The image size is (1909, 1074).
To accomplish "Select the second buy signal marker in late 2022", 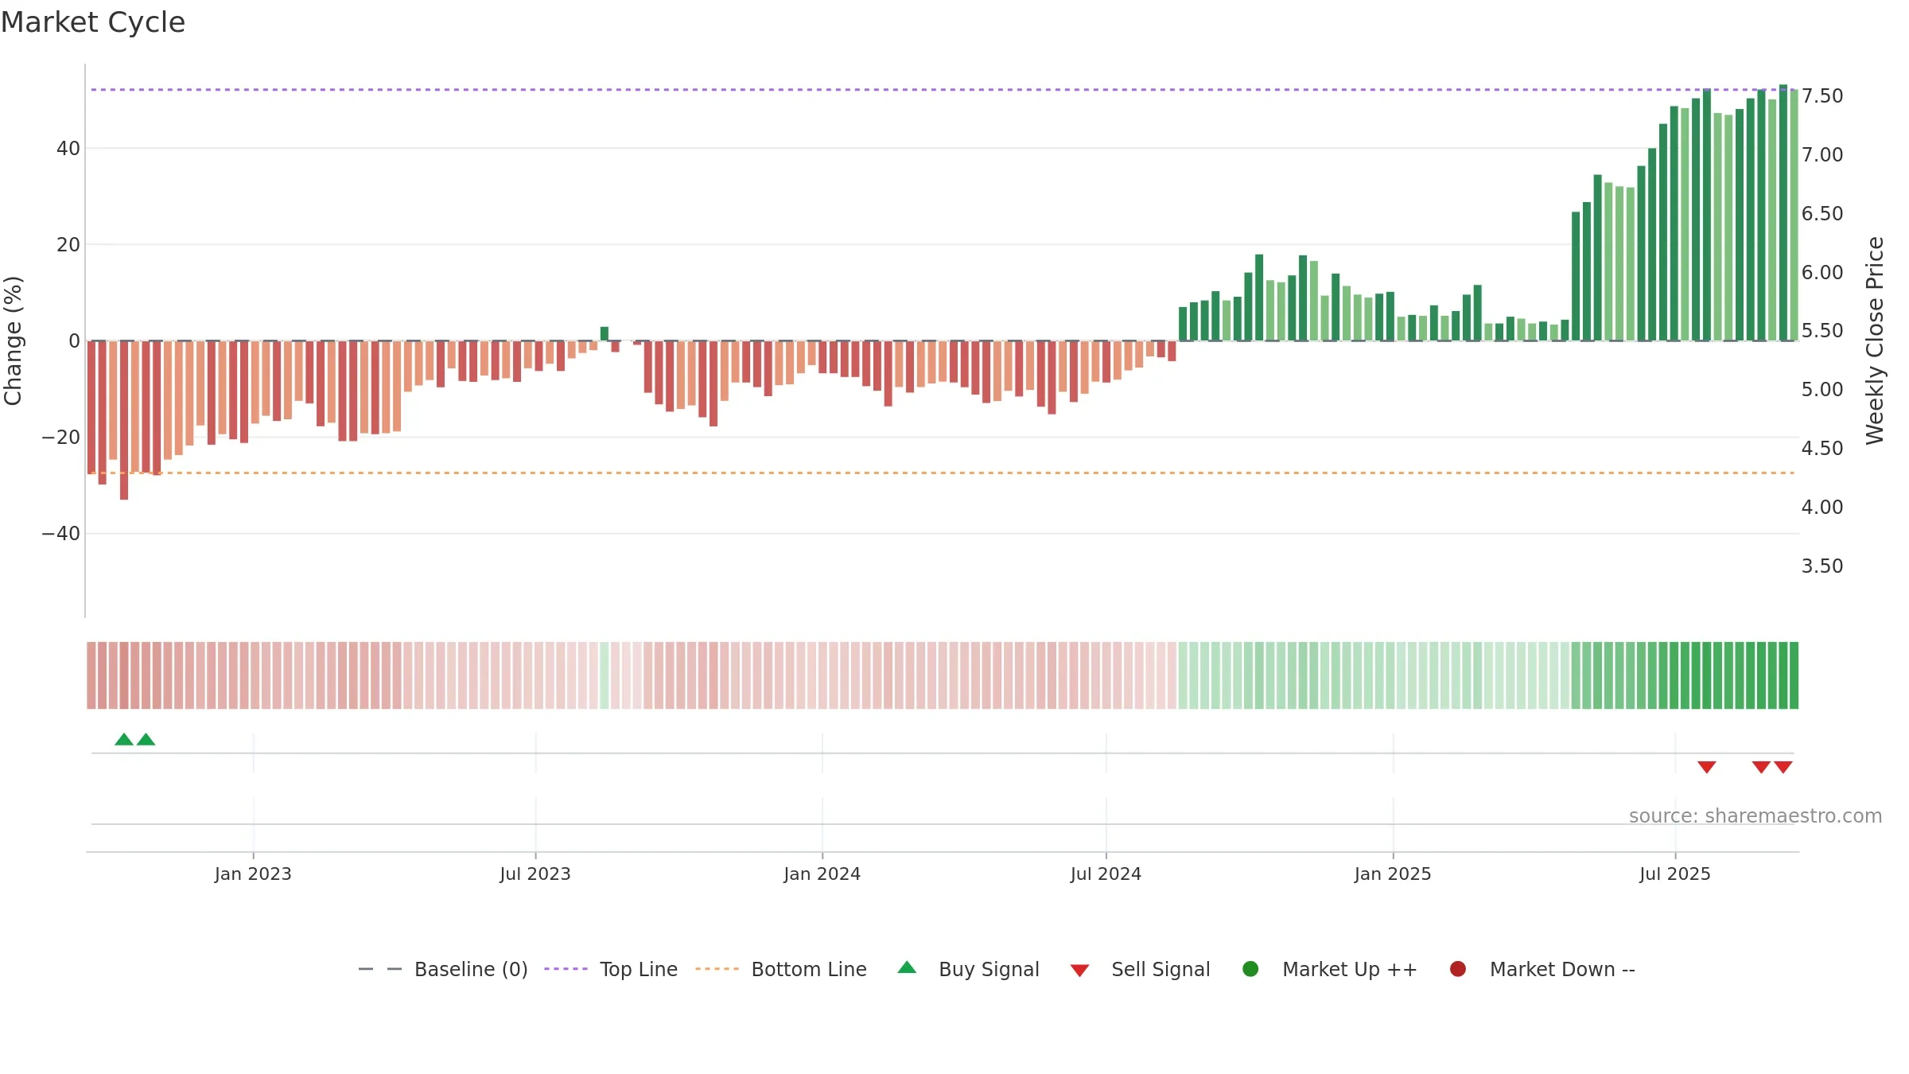I will 146,739.
